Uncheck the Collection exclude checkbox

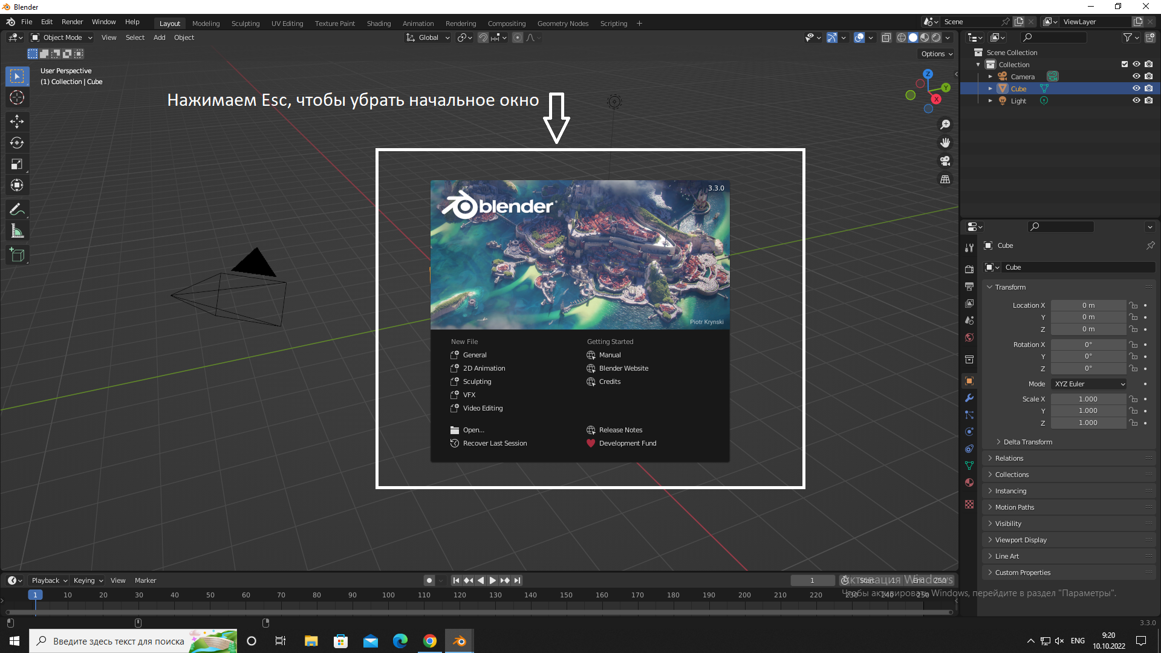click(x=1125, y=64)
